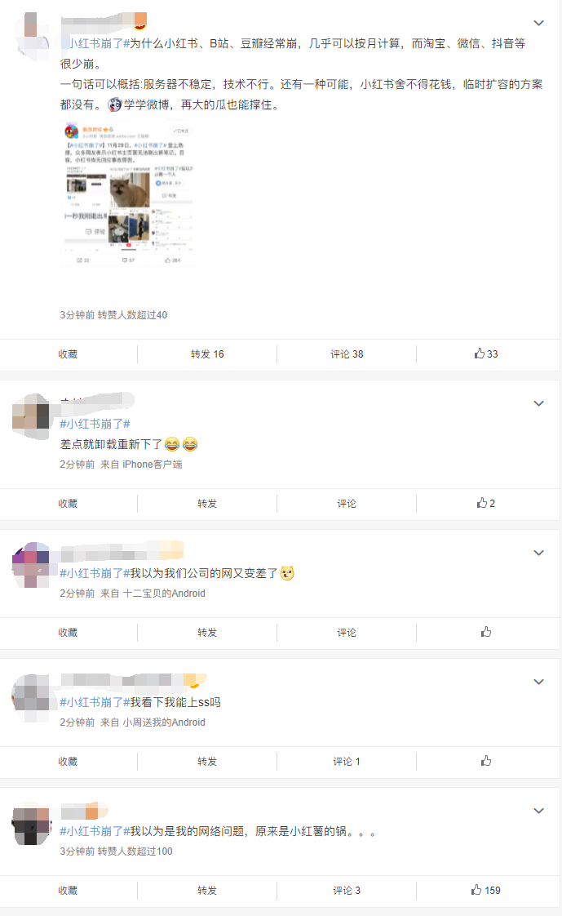The width and height of the screenshot is (562, 916).
Task: Like the first post with 33 likes
Action: 486,354
